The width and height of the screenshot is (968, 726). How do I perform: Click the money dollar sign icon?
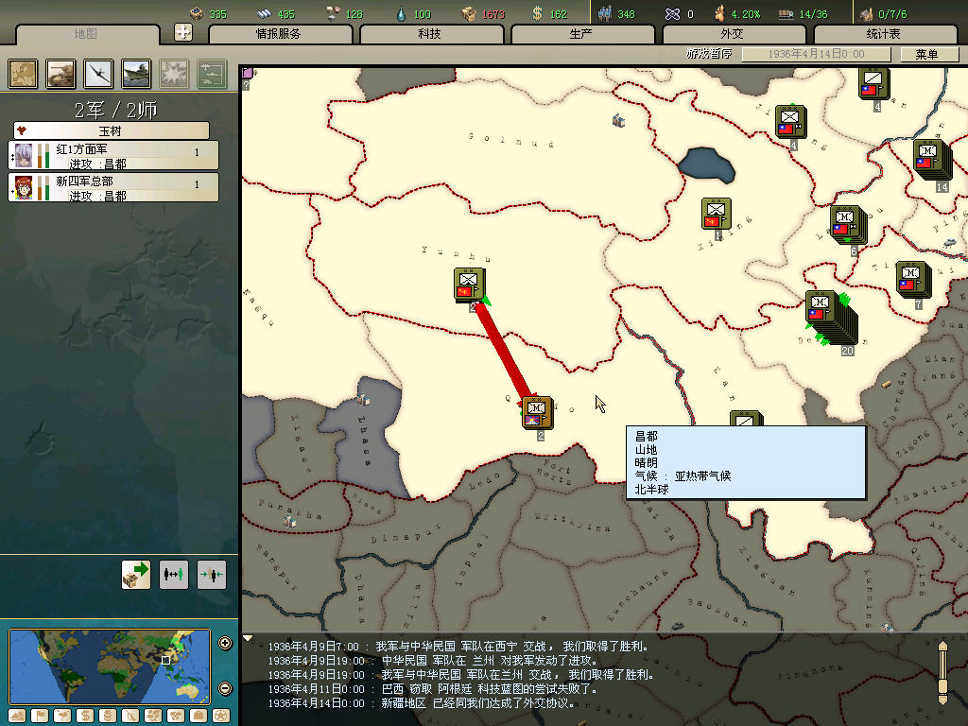(x=537, y=13)
